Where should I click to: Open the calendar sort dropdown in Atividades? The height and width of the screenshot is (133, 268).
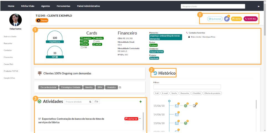96,102
